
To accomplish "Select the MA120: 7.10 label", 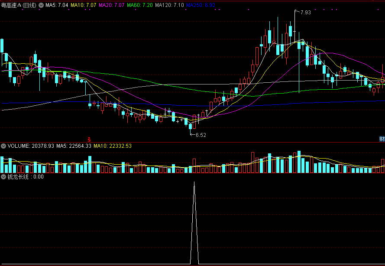I will pos(169,5).
